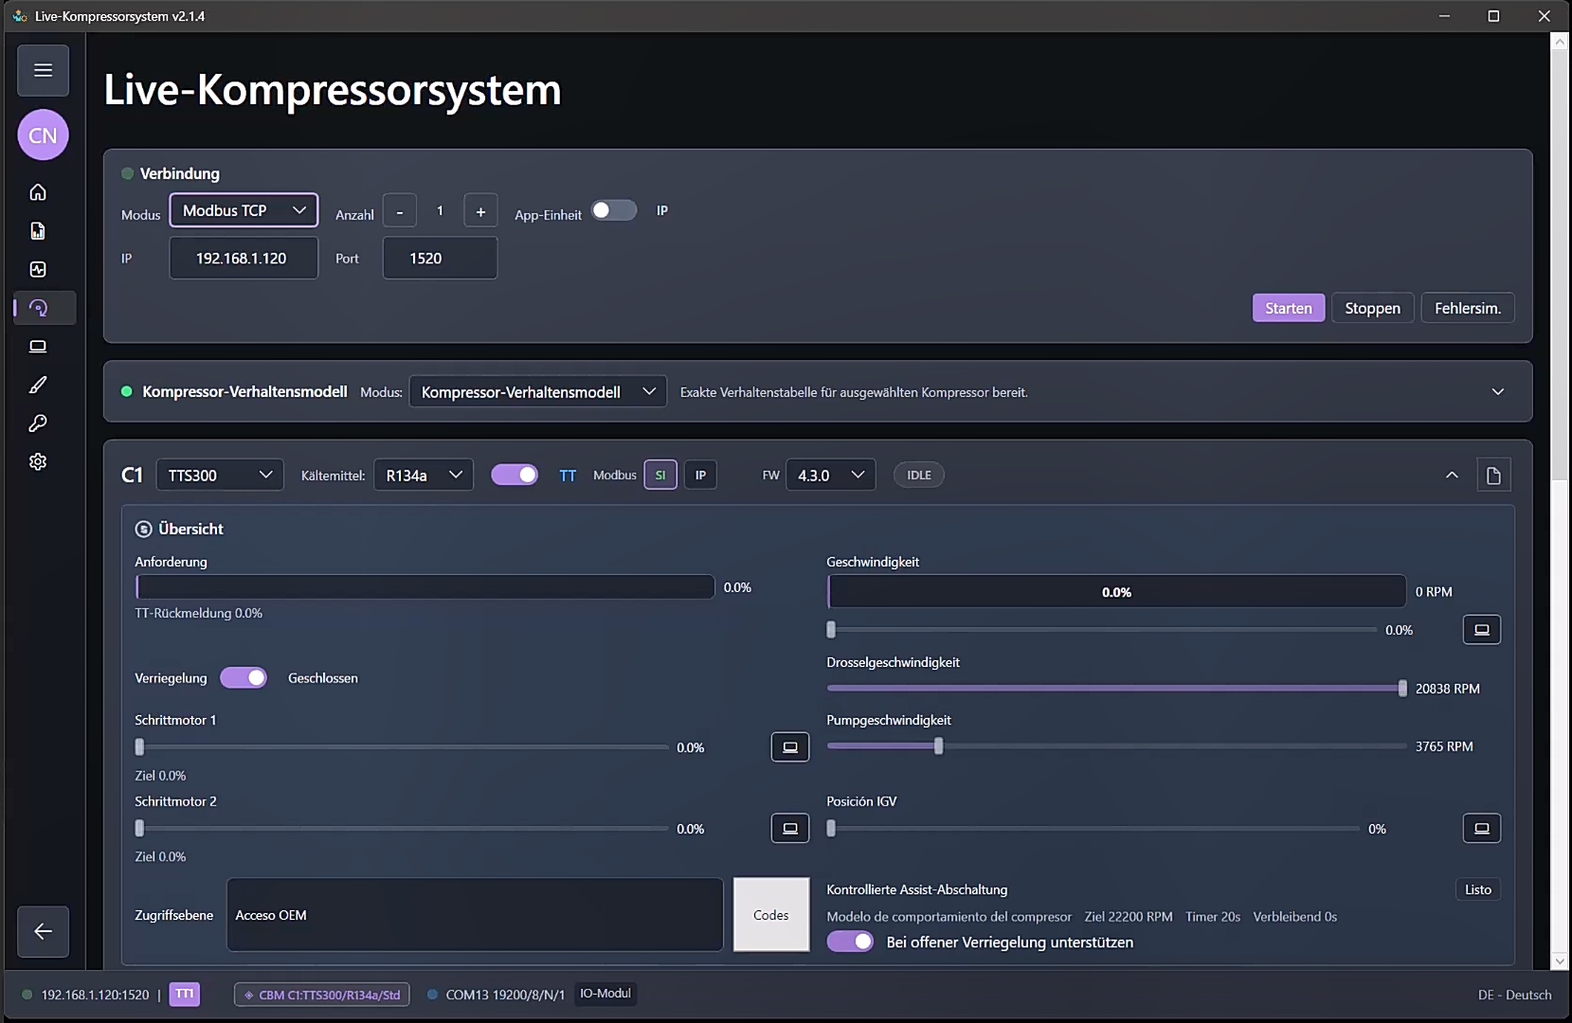Viewport: 1572px width, 1023px height.
Task: Click the IDLE status badge
Action: click(919, 476)
